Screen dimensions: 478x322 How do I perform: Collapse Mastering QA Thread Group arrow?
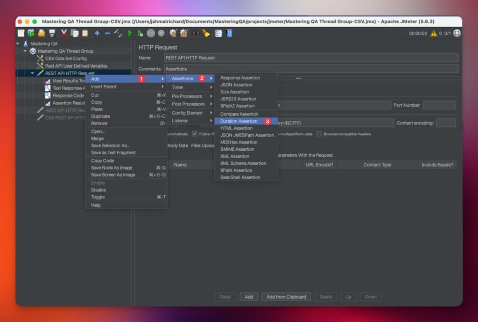click(25, 51)
